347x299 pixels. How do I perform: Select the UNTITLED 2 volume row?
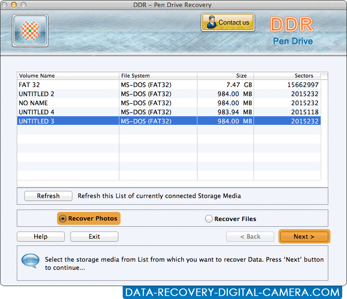(169, 94)
